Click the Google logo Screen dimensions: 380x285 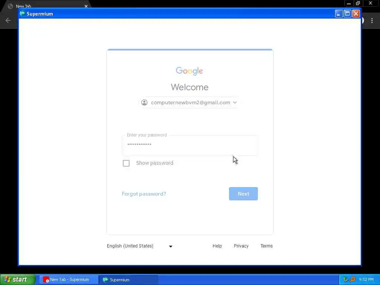[x=189, y=71]
